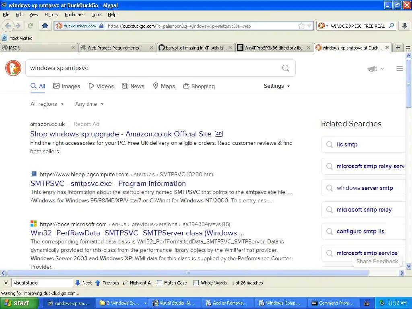Enable Match Case checkbox
Viewport: 412px width, 309px height.
(159, 283)
